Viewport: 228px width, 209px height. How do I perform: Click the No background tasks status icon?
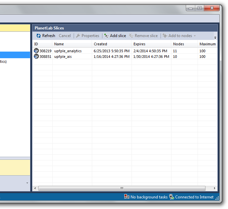pyautogui.click(x=127, y=197)
